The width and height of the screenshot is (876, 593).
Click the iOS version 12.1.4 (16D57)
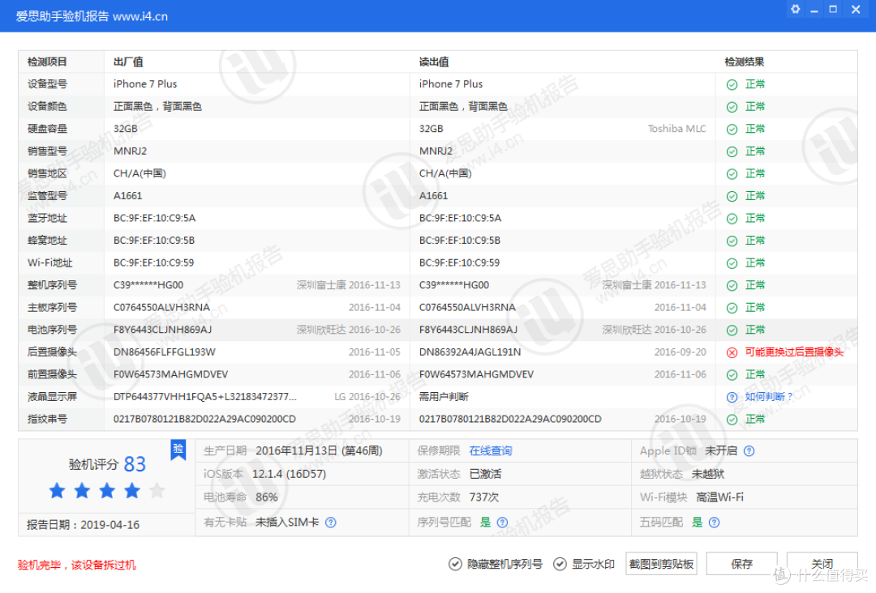[x=289, y=474]
